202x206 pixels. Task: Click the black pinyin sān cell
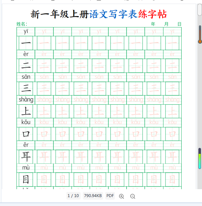click(26, 77)
